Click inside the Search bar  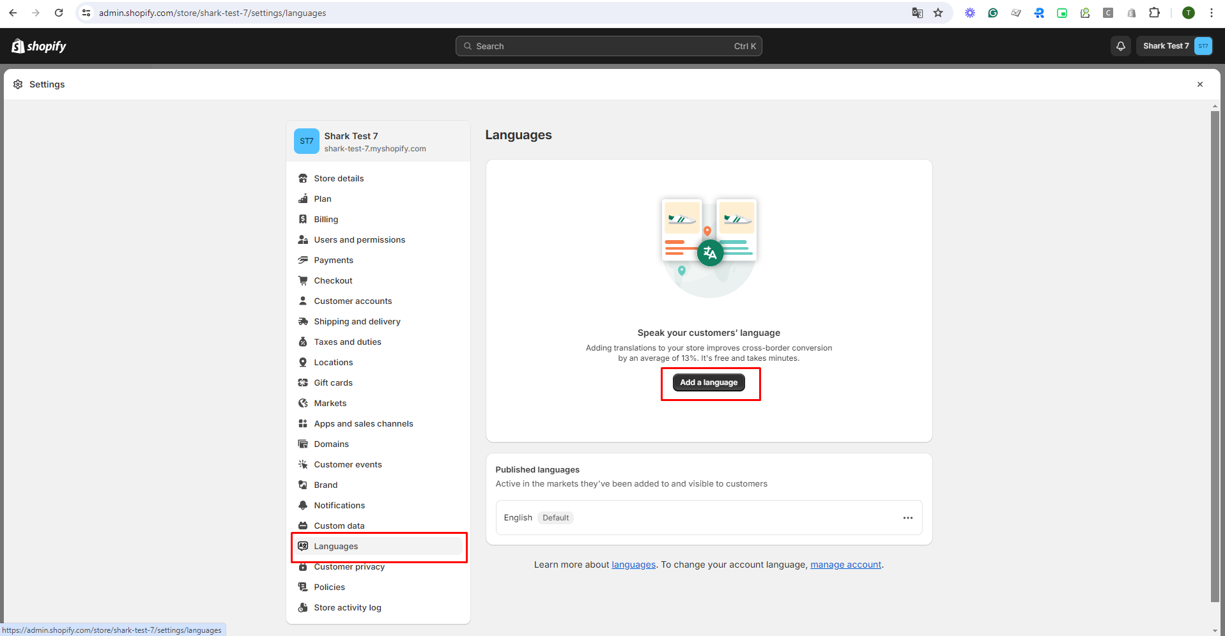608,45
